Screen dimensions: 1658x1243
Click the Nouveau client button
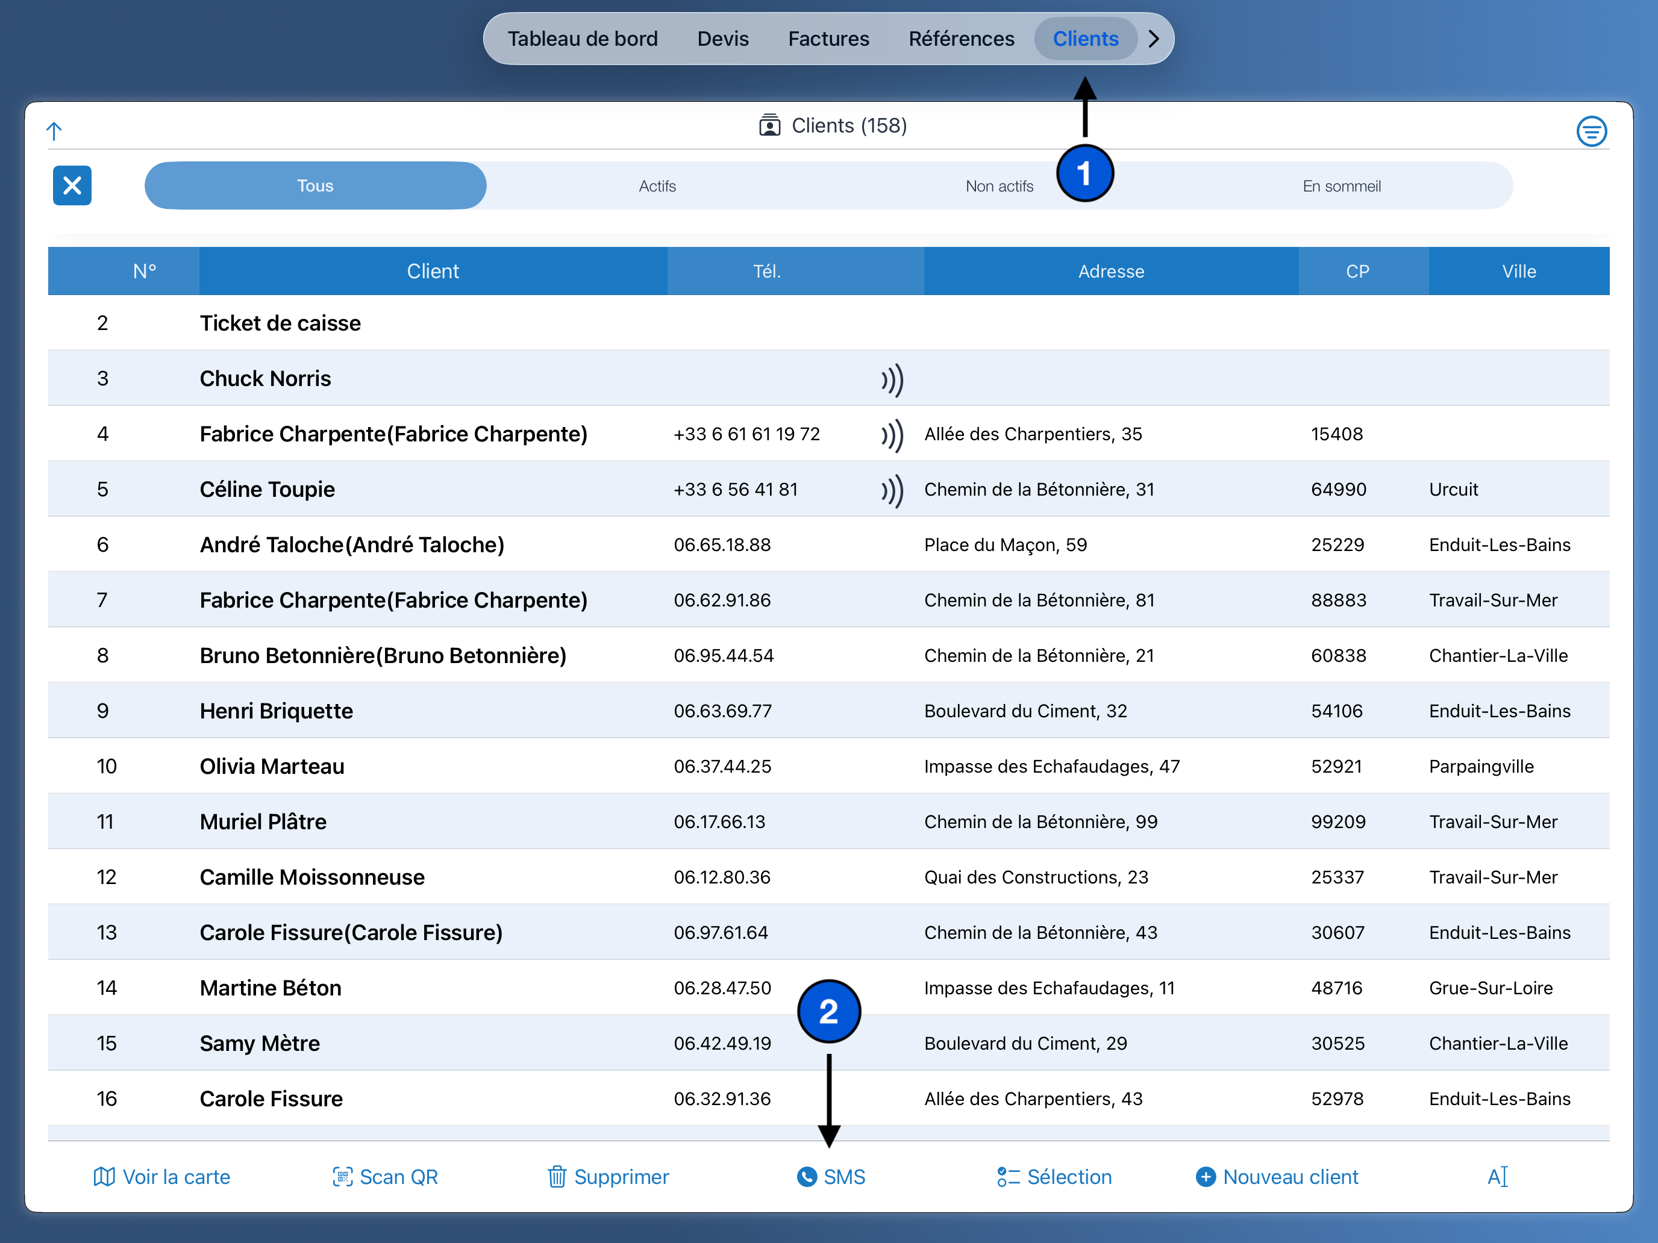[1277, 1176]
